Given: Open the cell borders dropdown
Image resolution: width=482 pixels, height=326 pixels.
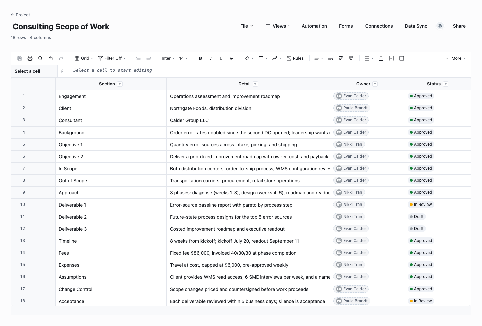Looking at the screenshot, I should click(x=369, y=58).
